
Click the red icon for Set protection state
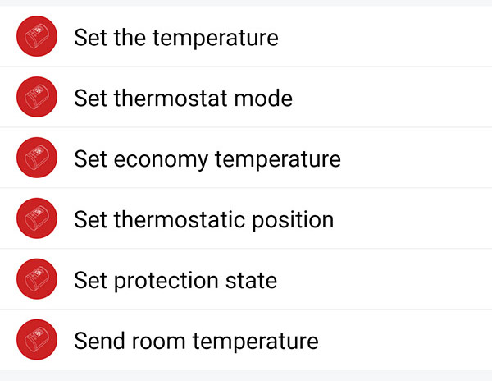tap(37, 279)
